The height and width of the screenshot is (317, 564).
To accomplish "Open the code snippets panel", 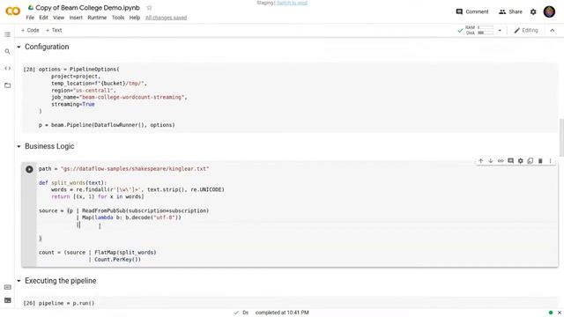I will point(8,69).
